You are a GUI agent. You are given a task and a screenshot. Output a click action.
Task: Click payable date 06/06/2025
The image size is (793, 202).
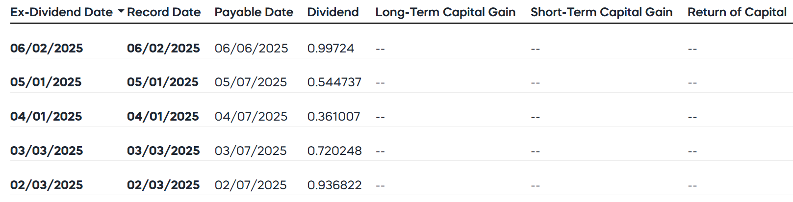(251, 49)
